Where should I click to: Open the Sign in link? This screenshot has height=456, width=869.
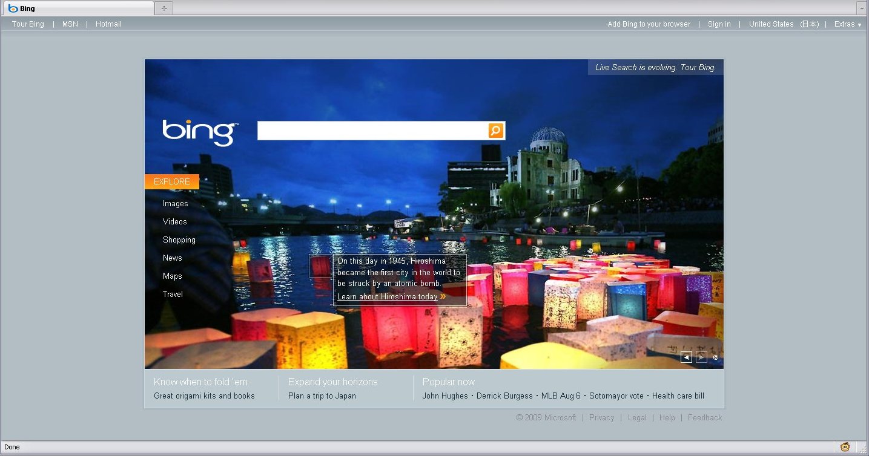719,24
